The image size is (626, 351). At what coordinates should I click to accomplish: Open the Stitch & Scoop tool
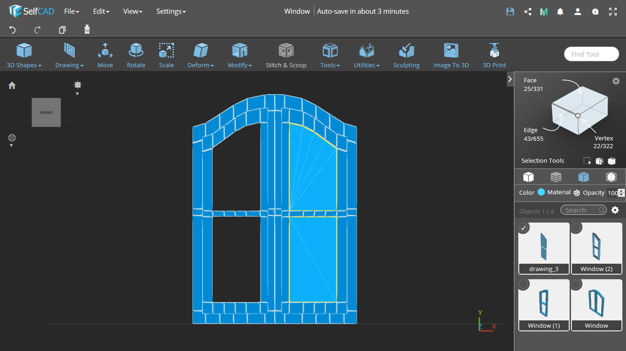(x=286, y=55)
